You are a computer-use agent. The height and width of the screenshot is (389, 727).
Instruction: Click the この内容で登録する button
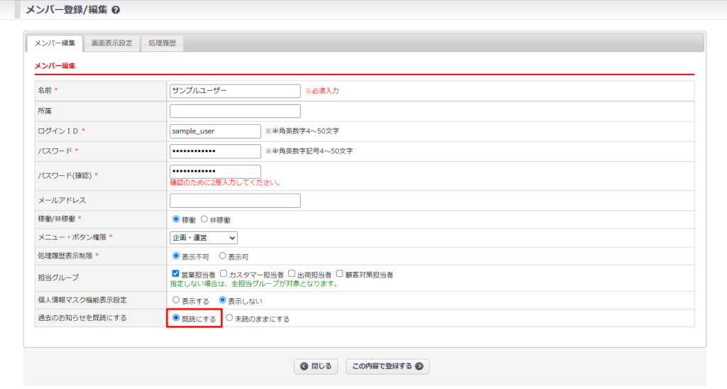(x=388, y=366)
